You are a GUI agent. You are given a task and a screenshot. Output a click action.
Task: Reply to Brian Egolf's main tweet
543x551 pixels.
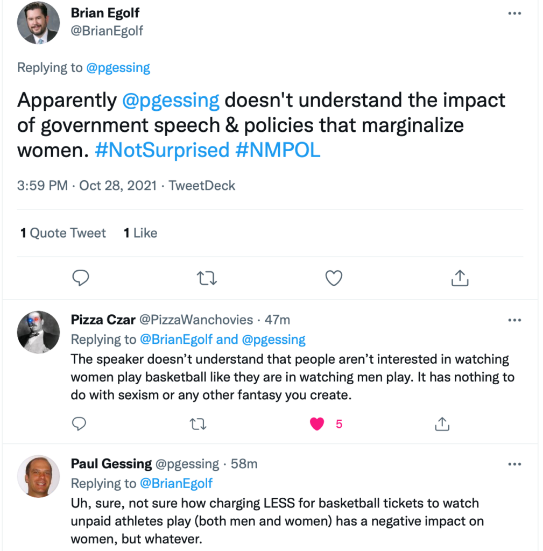coord(80,278)
